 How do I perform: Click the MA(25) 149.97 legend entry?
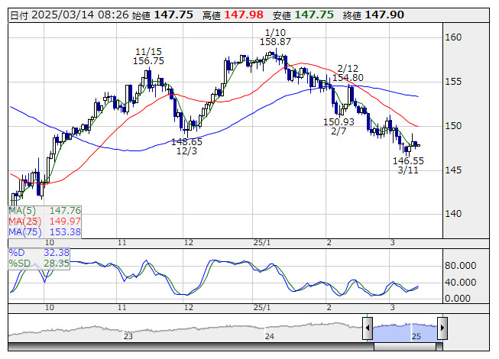click(x=45, y=221)
